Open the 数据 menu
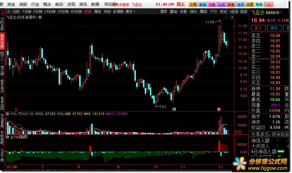Image resolution: width=292 pixels, height=173 pixels. coord(95,4)
